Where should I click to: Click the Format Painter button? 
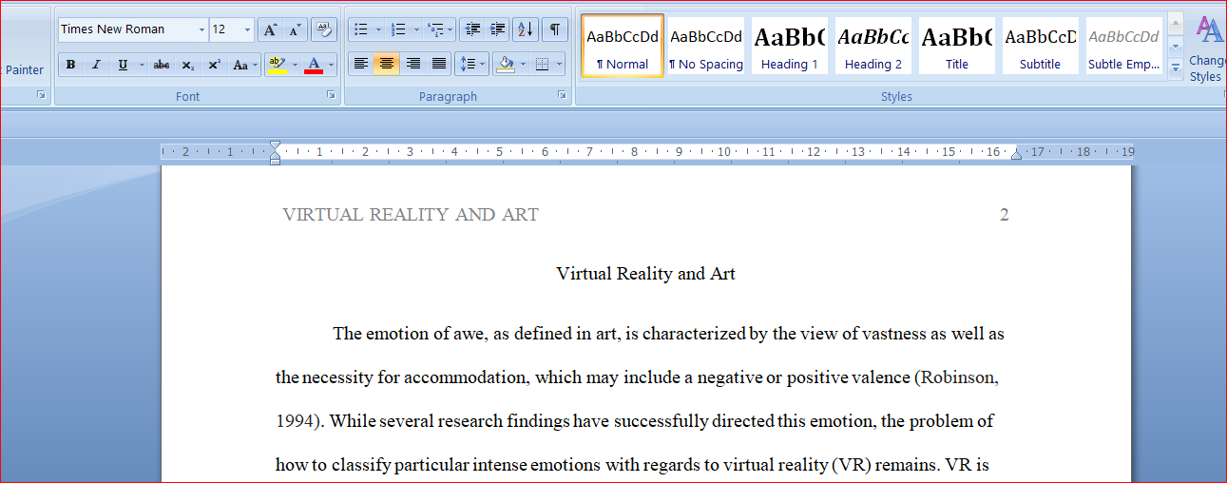point(24,69)
